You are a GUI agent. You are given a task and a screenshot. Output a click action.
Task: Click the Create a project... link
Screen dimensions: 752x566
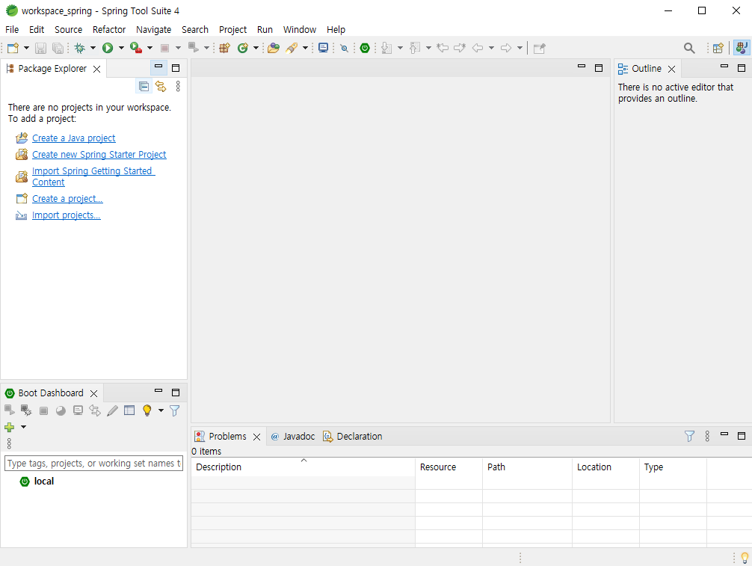(x=67, y=199)
